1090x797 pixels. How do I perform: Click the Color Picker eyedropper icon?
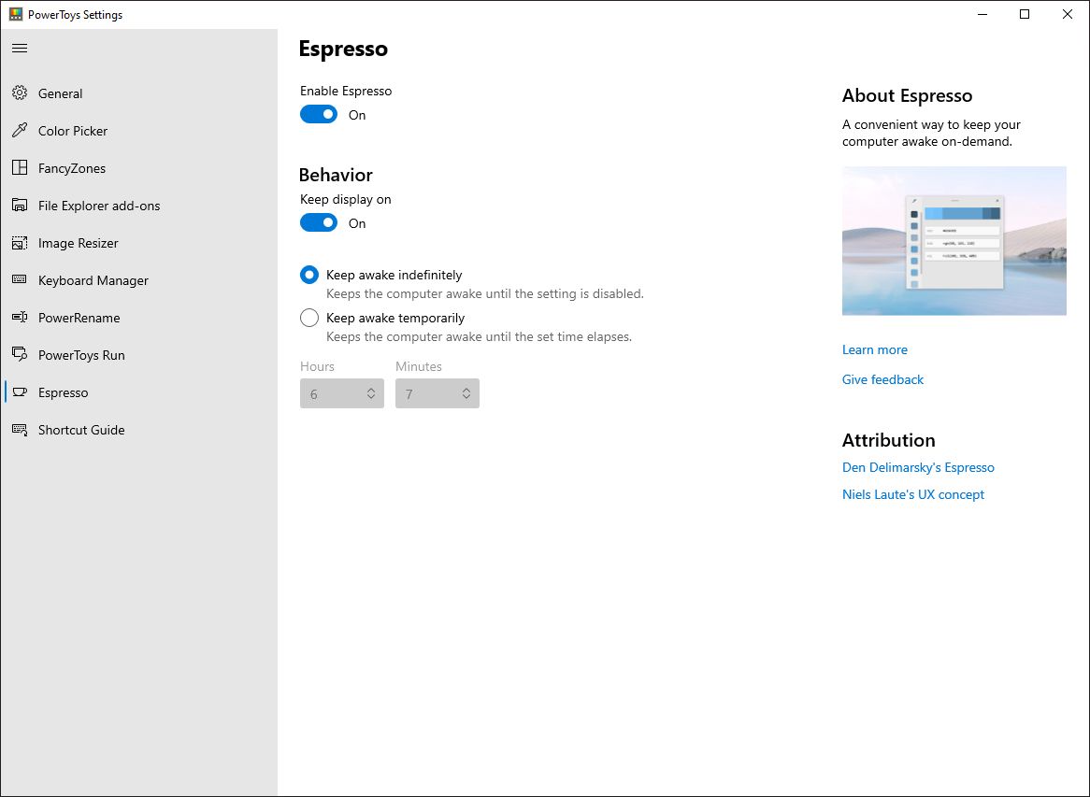click(20, 131)
